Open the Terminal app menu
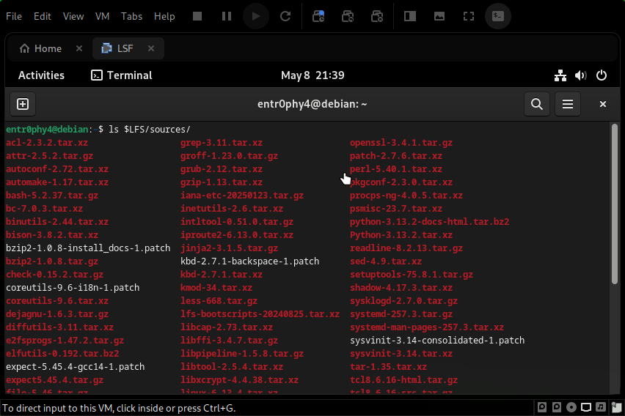 coord(122,75)
